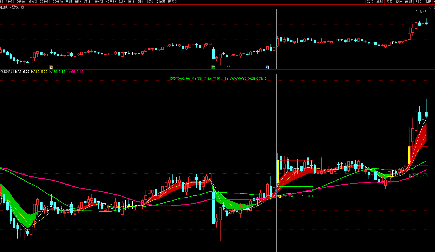Click the green 跌 marker icon
The image size is (435, 252).
coord(213,67)
